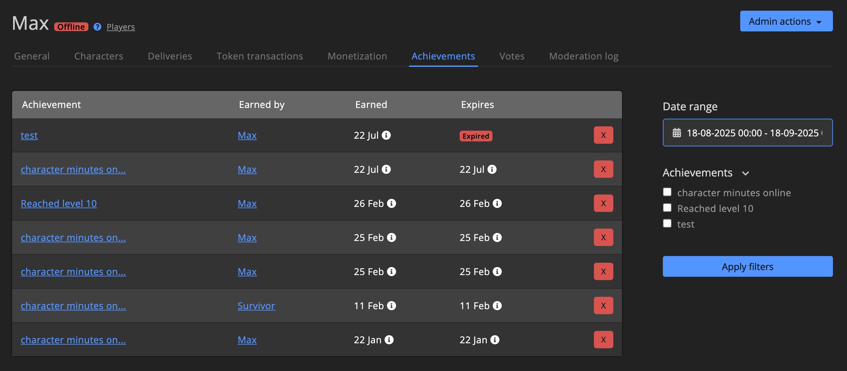Open the info icon next to the 22 Jan expiry date

click(x=495, y=340)
